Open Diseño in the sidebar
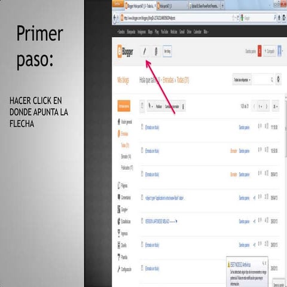The image size is (287, 287). 122,245
